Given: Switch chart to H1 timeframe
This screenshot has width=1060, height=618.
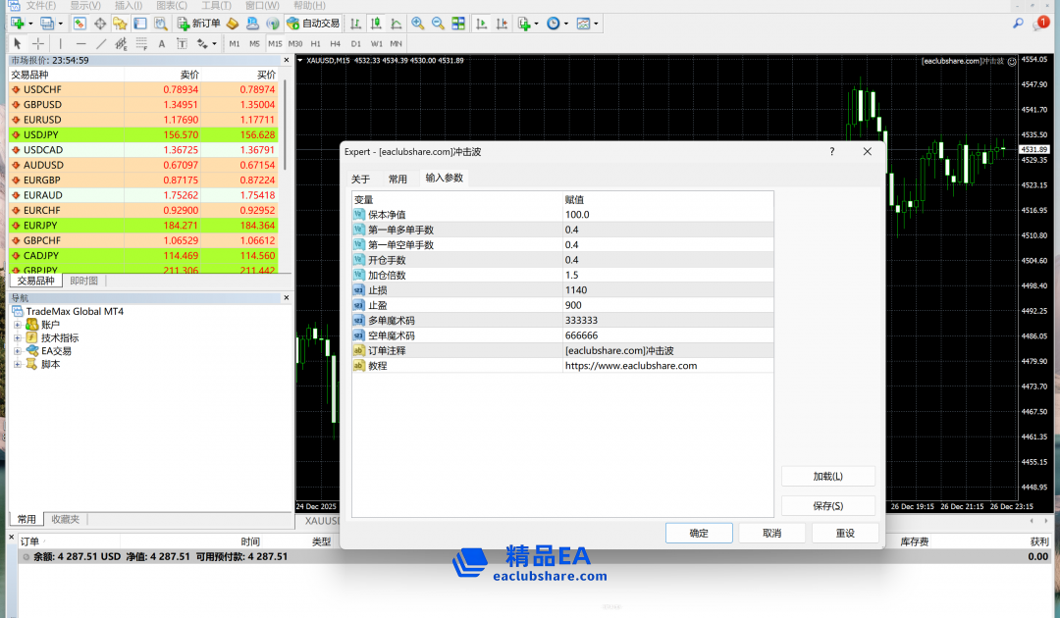Looking at the screenshot, I should pos(315,43).
